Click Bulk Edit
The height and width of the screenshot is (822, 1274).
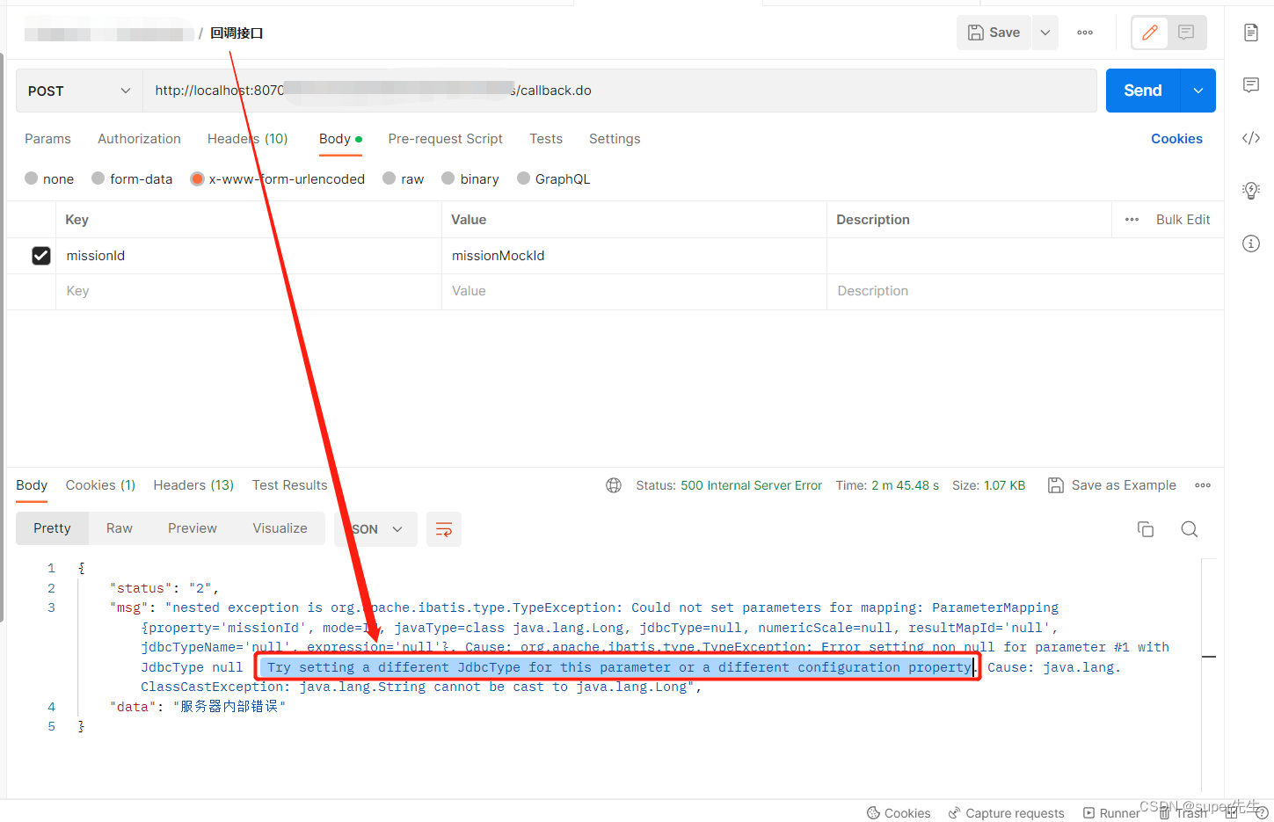pos(1183,220)
